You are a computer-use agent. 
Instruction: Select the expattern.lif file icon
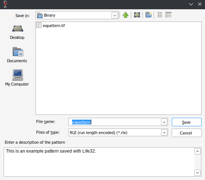pyautogui.click(x=39, y=25)
